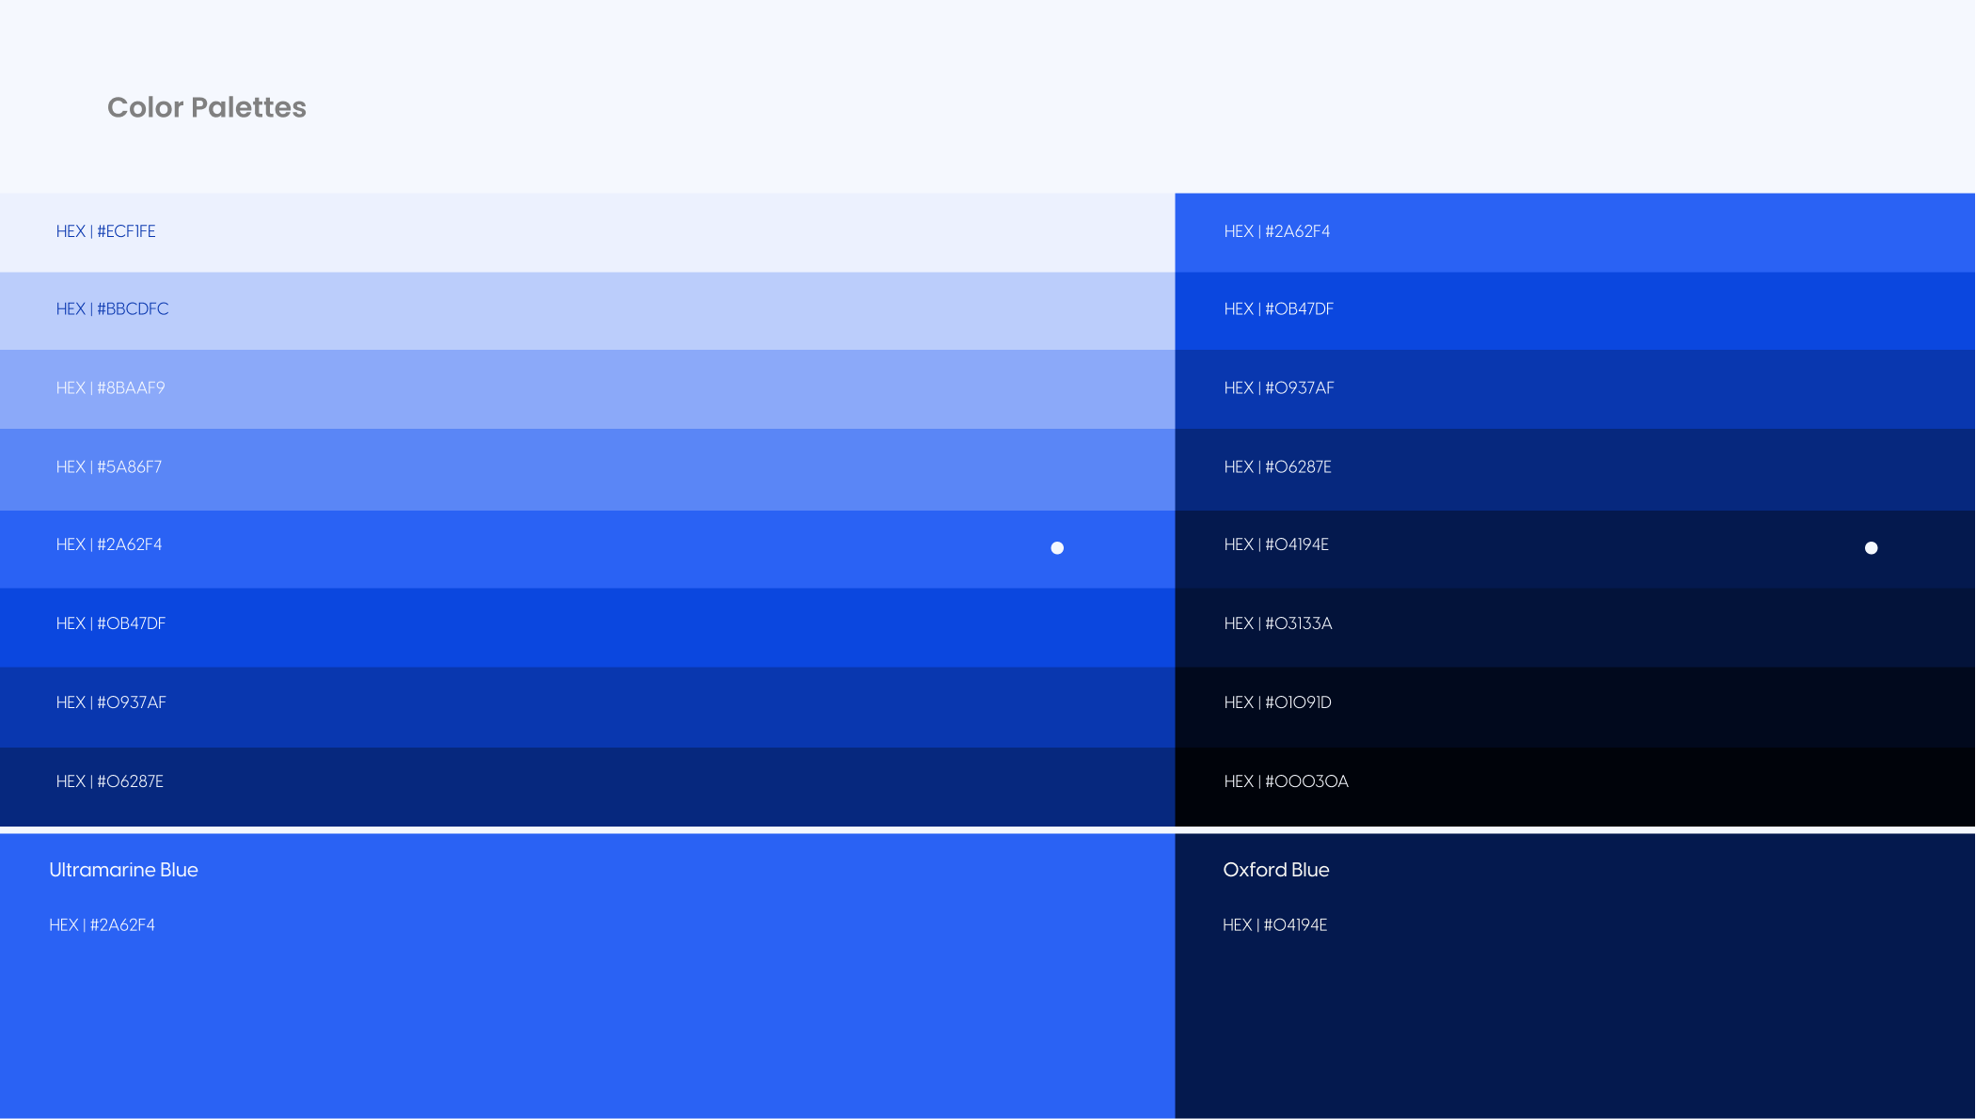
Task: Choose the #01091D color swatch
Action: point(1277,702)
